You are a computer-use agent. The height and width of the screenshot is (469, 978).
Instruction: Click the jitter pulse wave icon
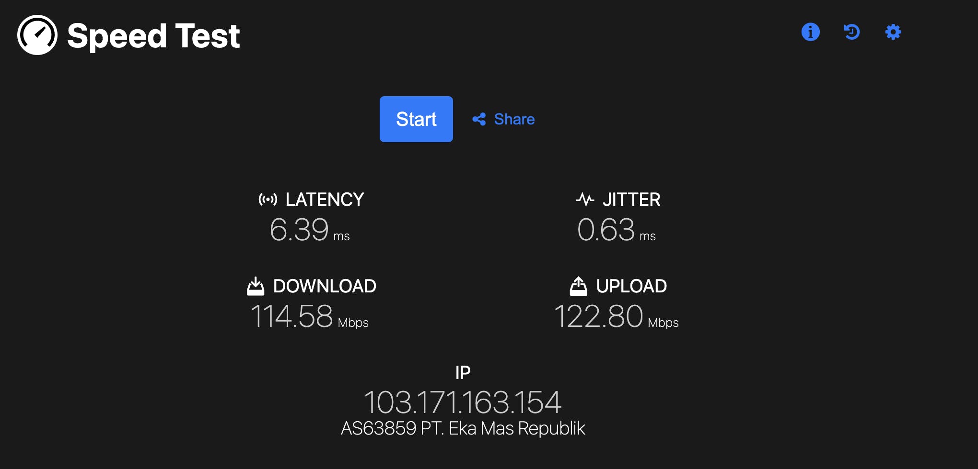(585, 199)
